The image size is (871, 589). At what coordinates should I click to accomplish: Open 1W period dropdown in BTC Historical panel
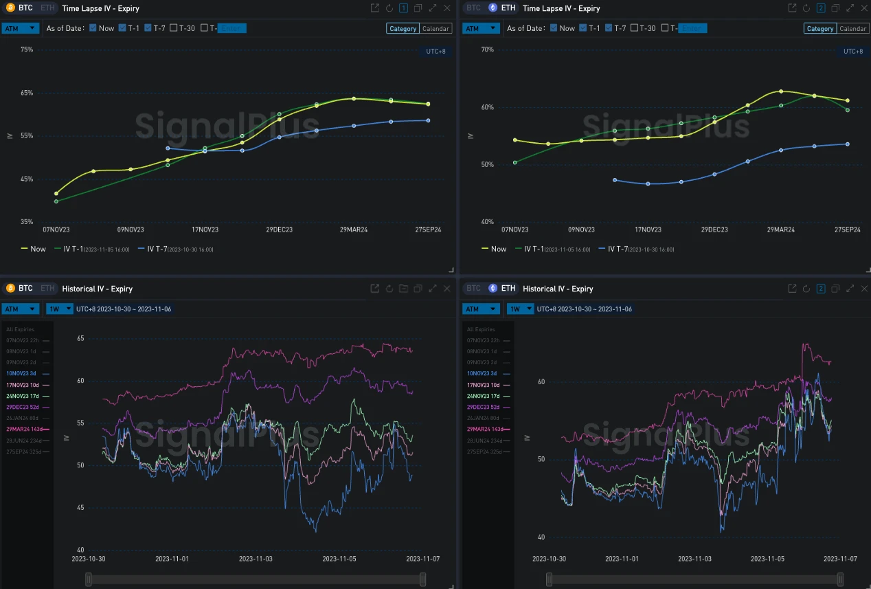pos(59,309)
